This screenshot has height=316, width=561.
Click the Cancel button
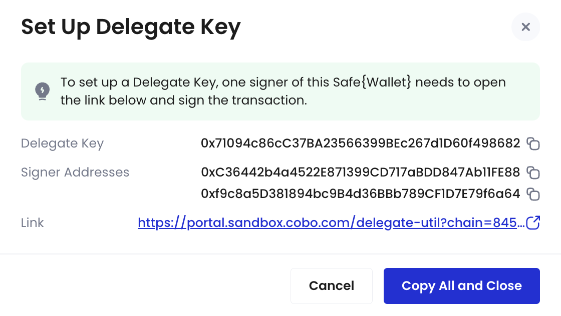pos(331,286)
